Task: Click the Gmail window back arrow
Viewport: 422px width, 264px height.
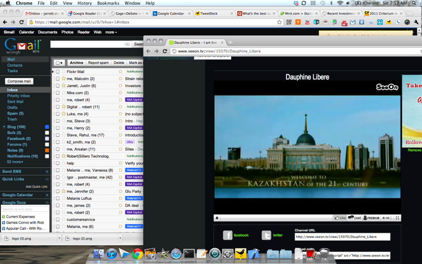Action: pyautogui.click(x=5, y=22)
